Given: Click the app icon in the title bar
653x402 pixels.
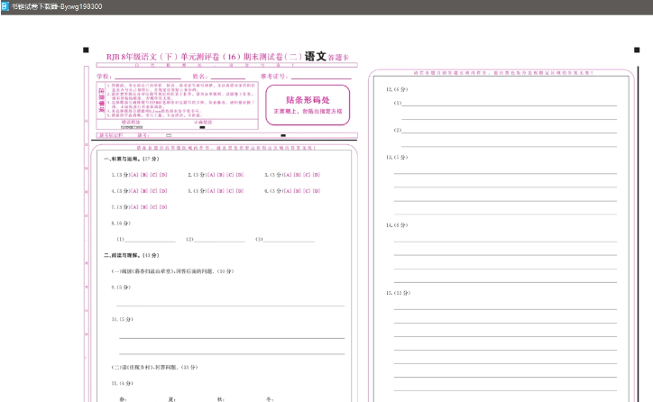Looking at the screenshot, I should 5,6.
